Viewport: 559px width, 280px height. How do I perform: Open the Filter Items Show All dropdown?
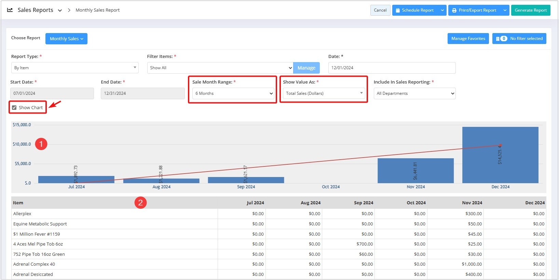[220, 68]
